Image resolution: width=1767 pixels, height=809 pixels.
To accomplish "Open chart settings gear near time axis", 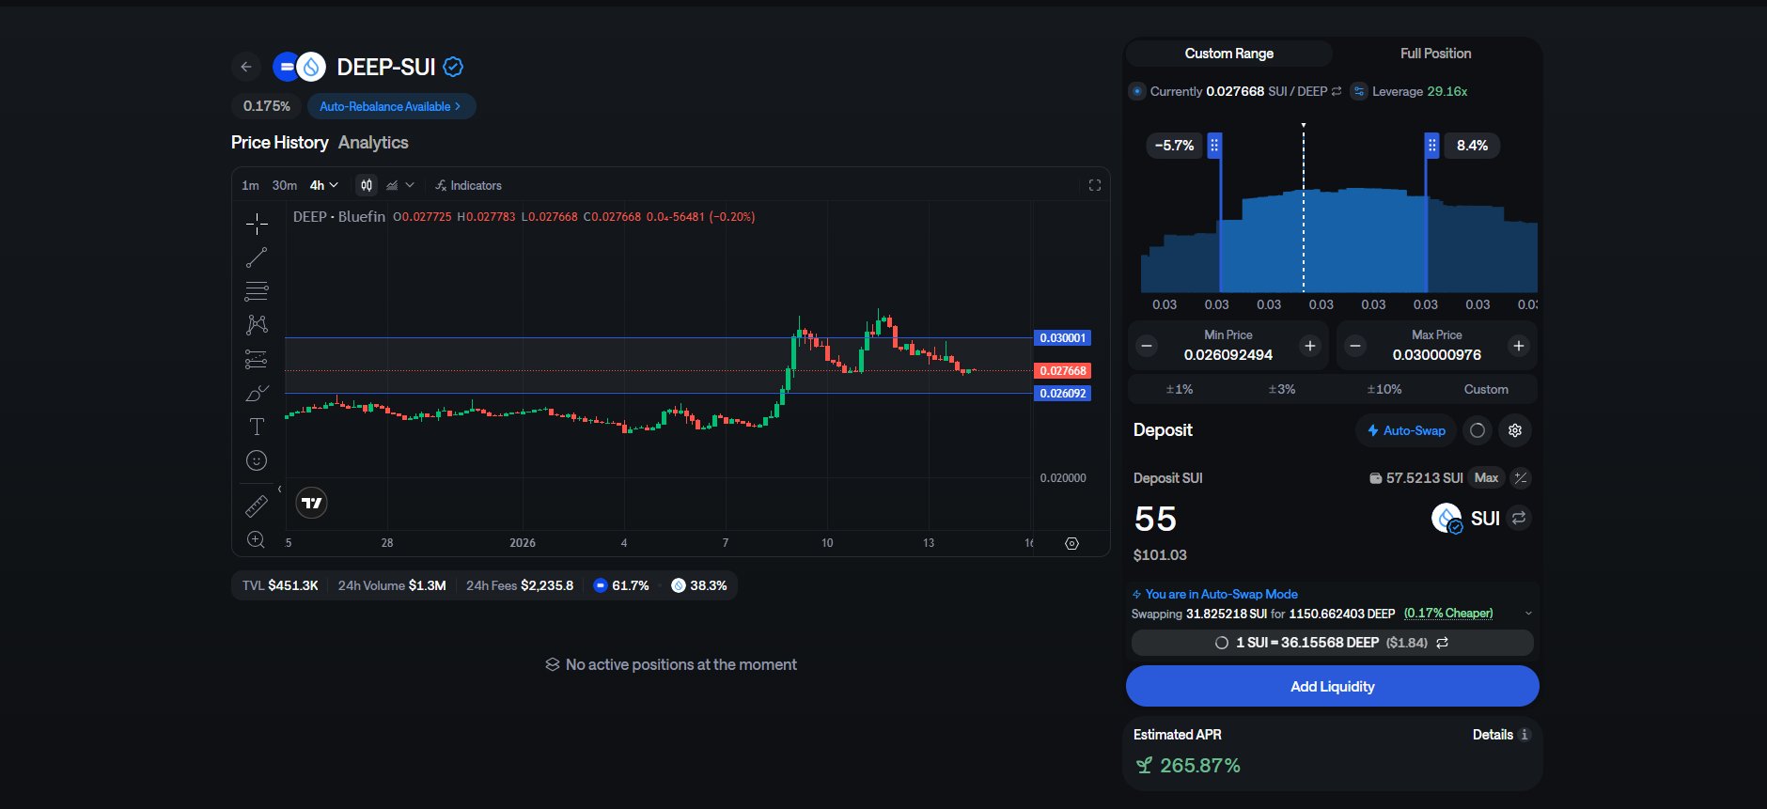I will pyautogui.click(x=1071, y=543).
